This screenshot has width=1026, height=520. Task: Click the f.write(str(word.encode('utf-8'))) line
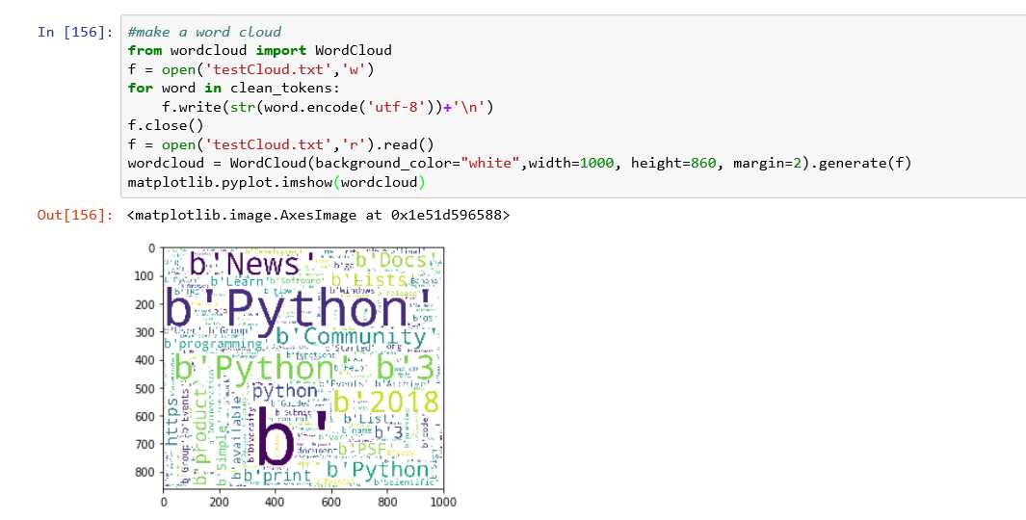[328, 107]
